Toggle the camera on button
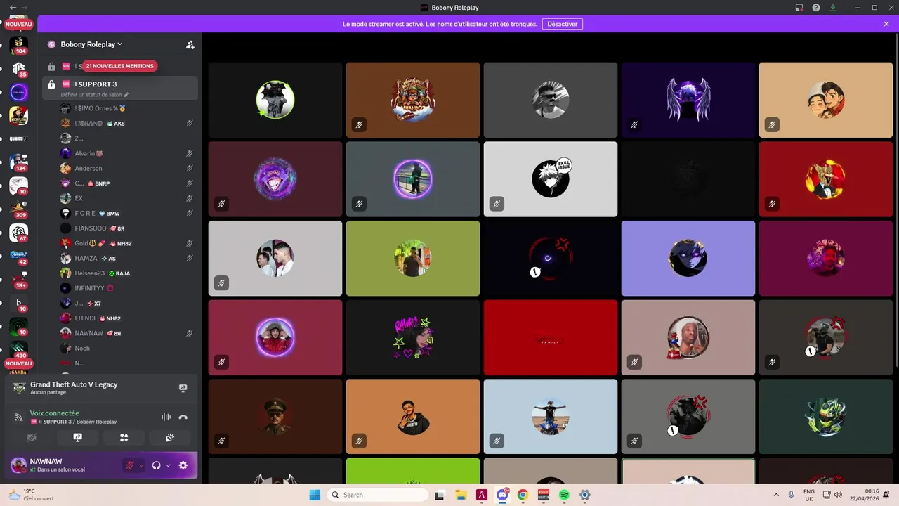Image resolution: width=899 pixels, height=506 pixels. point(31,437)
